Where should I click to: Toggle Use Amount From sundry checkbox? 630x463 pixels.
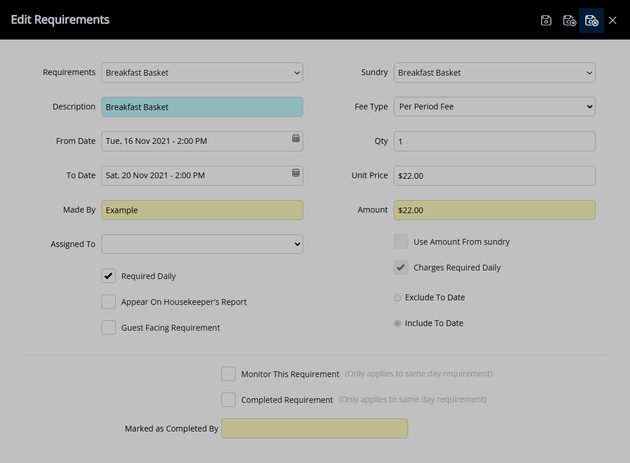[401, 242]
